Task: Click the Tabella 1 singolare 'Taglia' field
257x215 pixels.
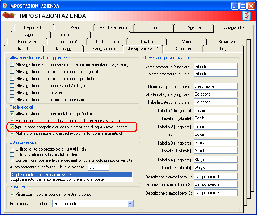Action: point(215,110)
